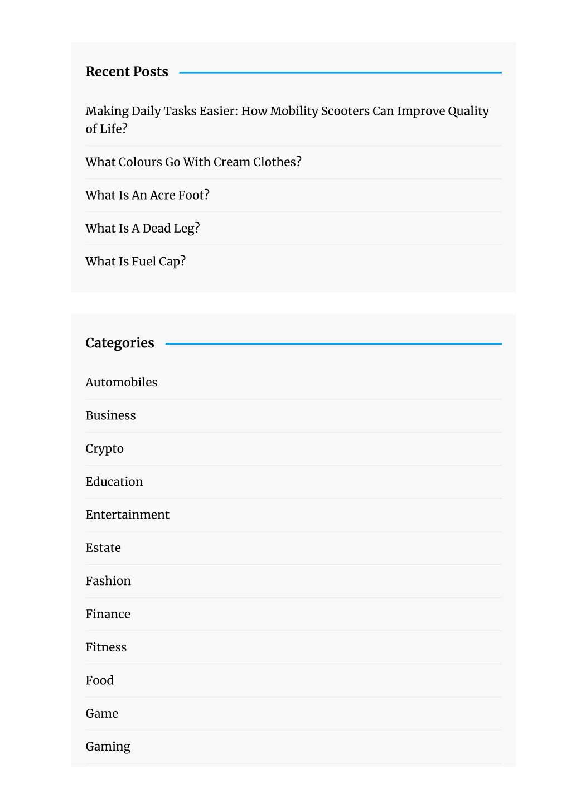This screenshot has width=571, height=808.
Task: Click the Categories heading
Action: coord(120,343)
